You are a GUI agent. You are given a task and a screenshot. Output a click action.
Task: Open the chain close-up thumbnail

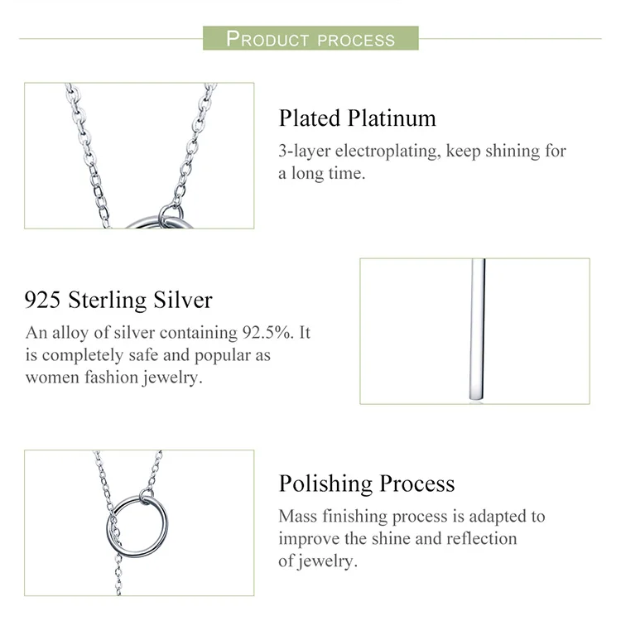139,156
